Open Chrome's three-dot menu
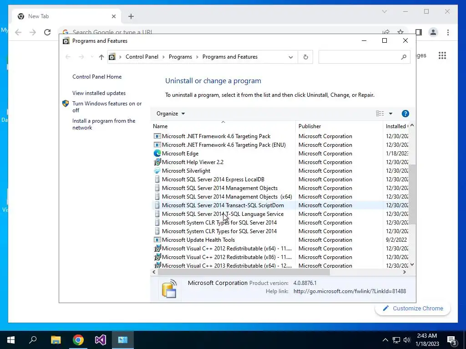Viewport: 466px width, 349px height. click(x=448, y=32)
